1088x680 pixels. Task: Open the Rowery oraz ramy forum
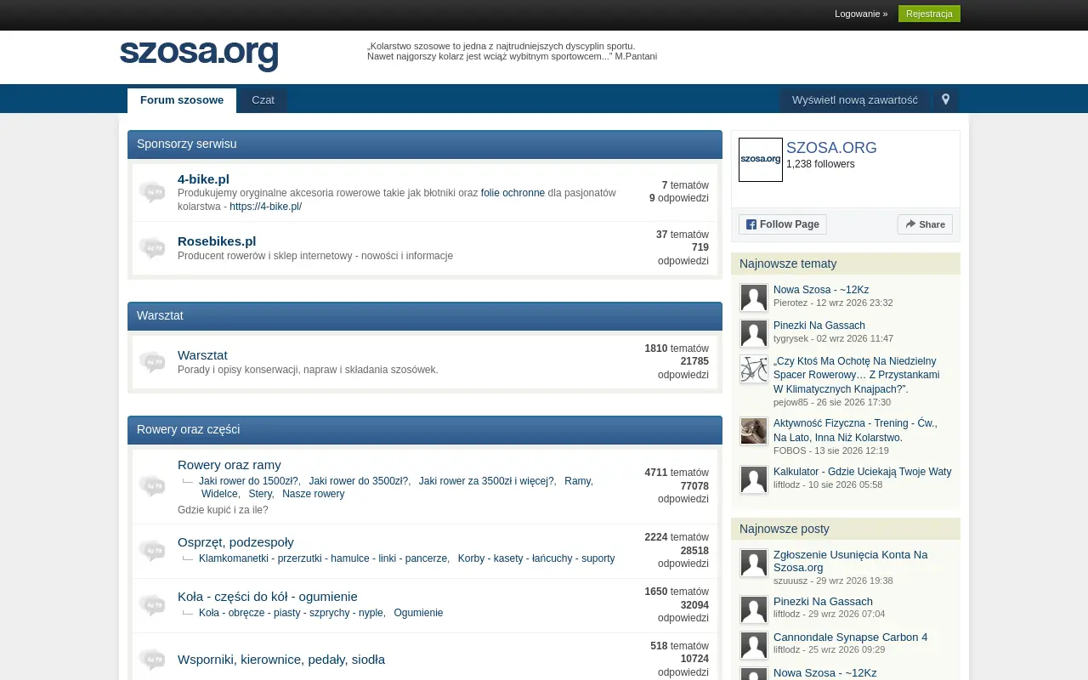(x=229, y=465)
